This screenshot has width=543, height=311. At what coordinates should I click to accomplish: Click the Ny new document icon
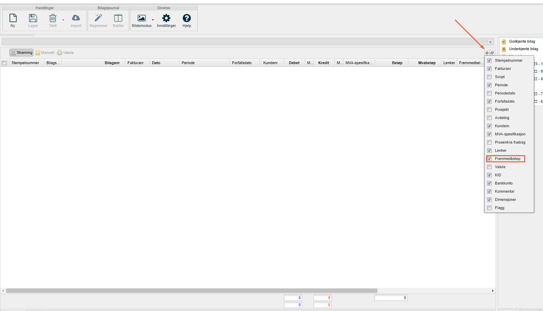pyautogui.click(x=13, y=18)
